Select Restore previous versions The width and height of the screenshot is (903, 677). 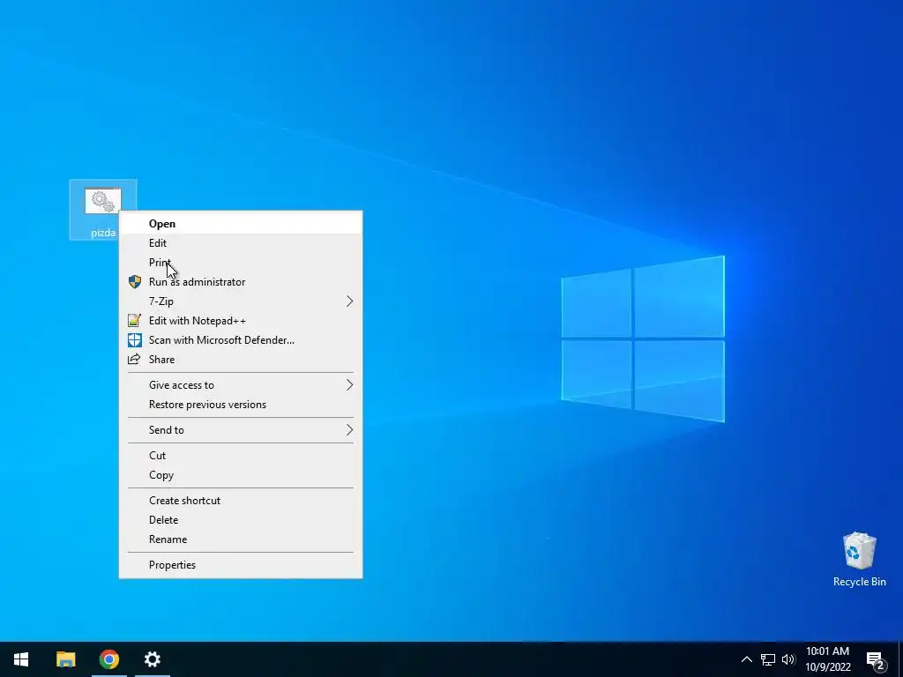tap(241, 405)
